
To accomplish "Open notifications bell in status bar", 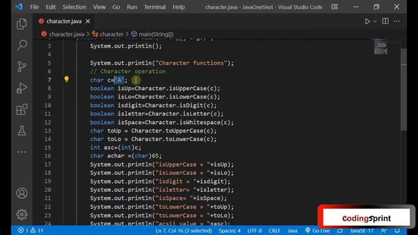I will [x=397, y=230].
